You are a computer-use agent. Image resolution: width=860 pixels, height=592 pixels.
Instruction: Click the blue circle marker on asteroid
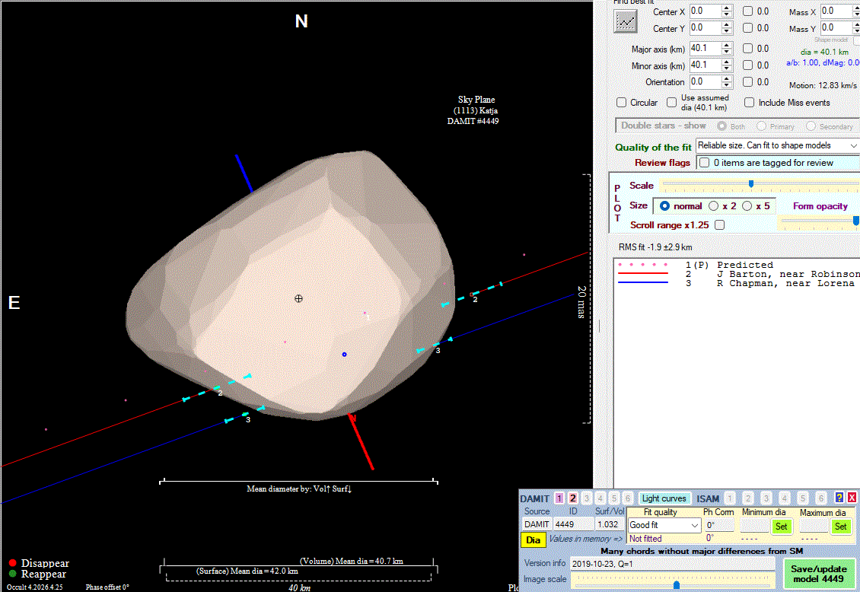(345, 355)
